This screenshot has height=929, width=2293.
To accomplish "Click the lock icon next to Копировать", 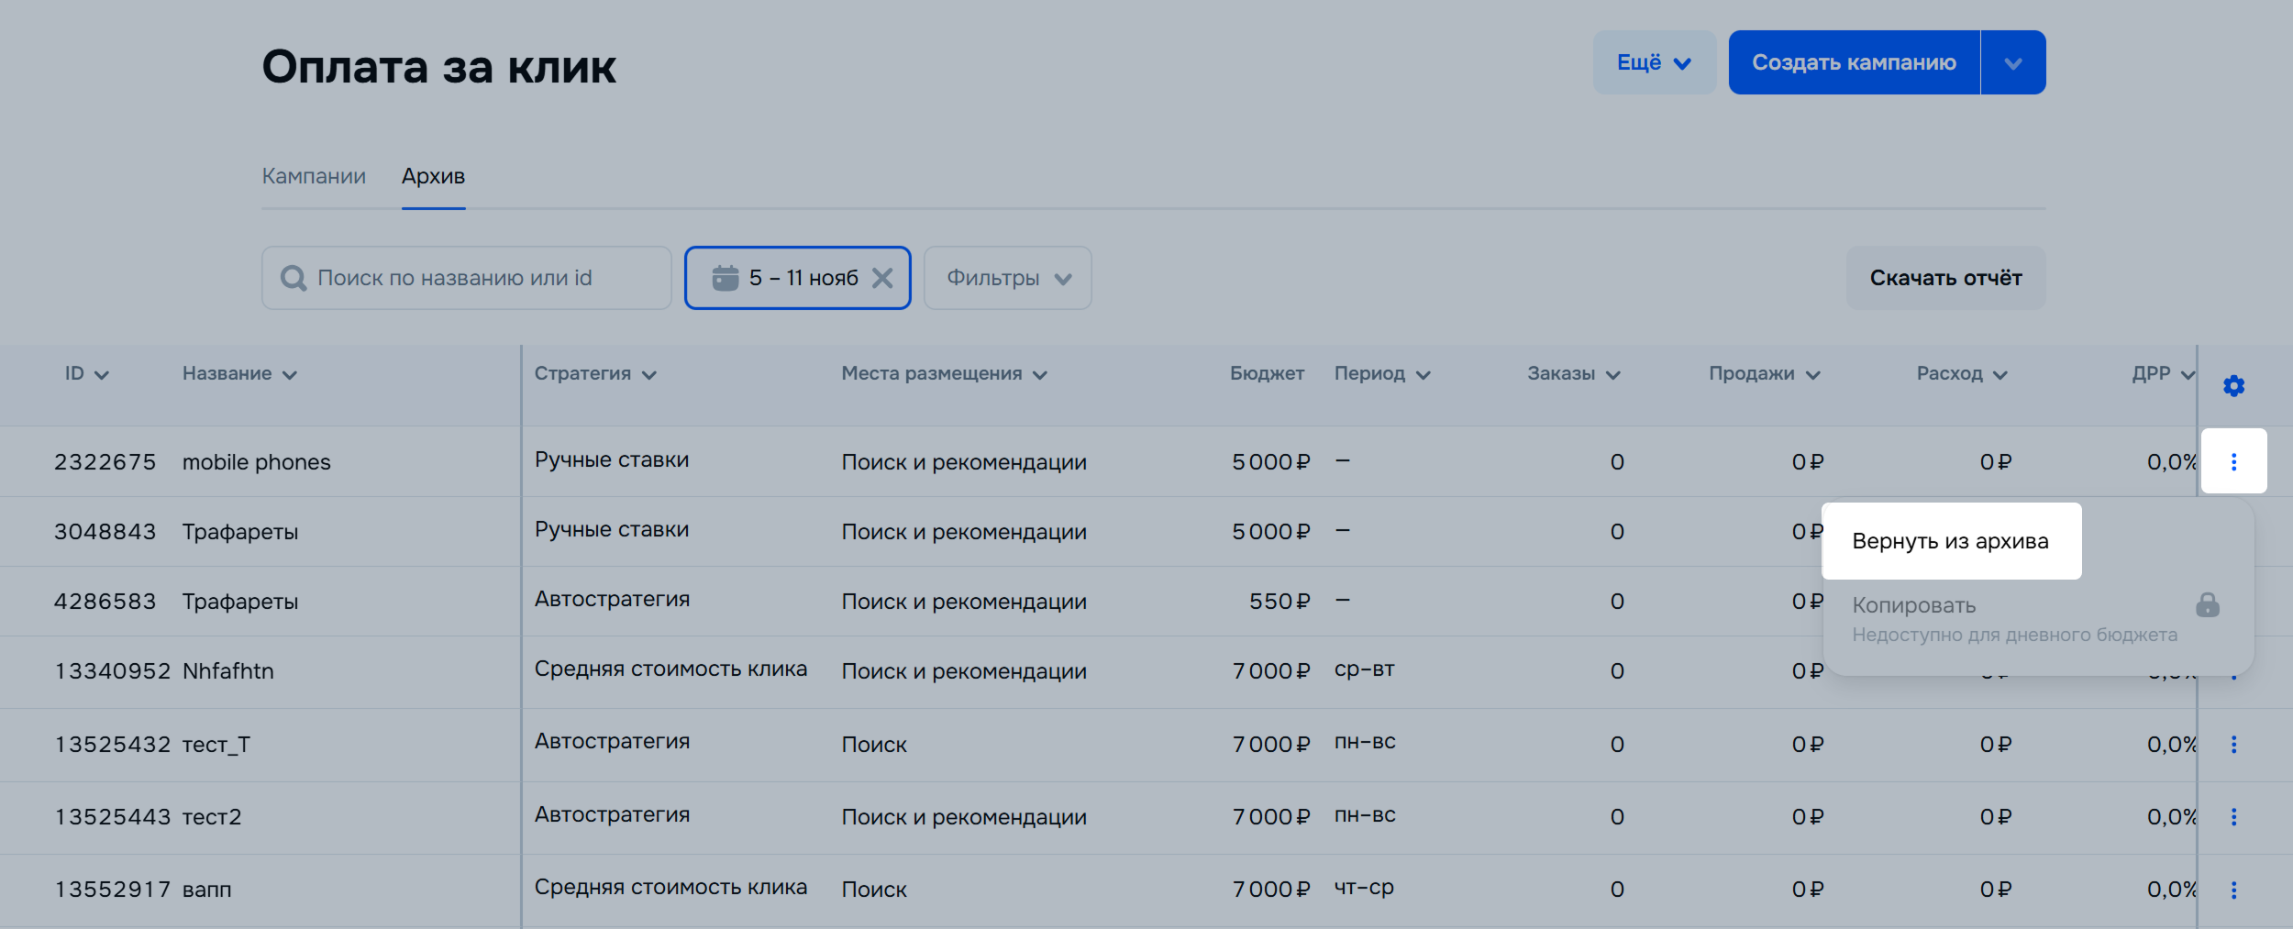I will coord(2208,605).
